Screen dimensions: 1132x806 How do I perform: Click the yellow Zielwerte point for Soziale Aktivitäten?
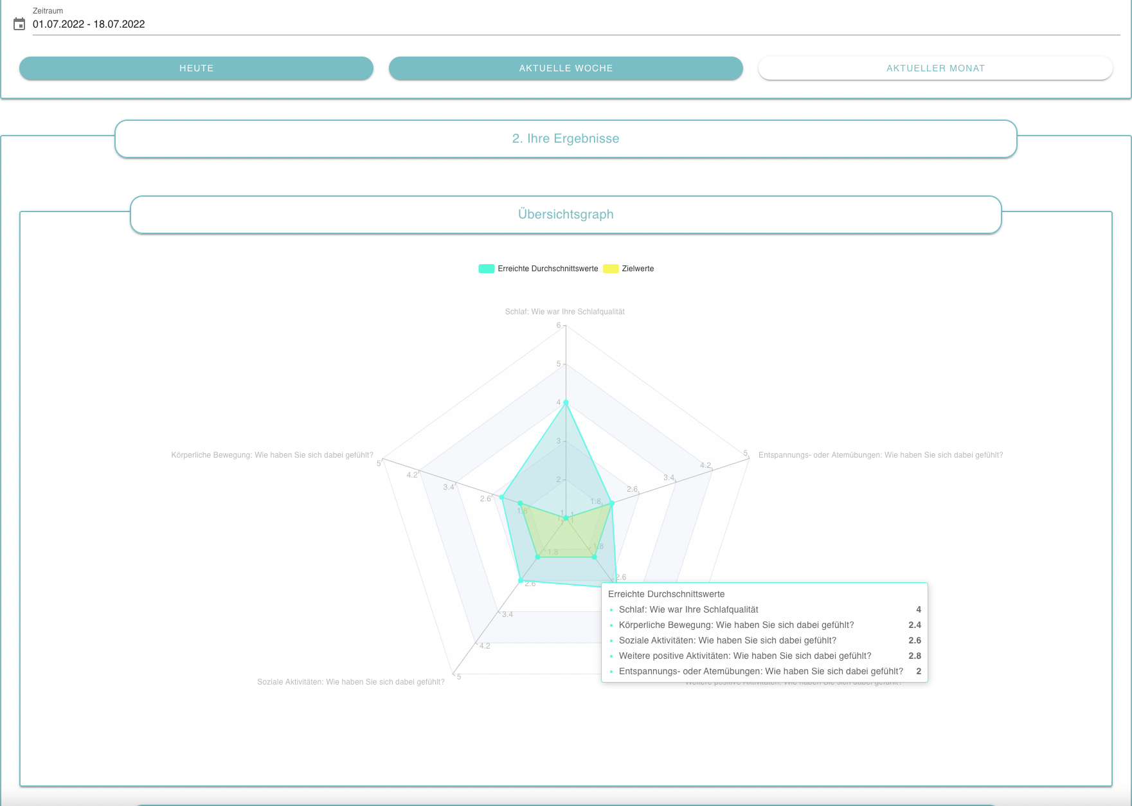[537, 557]
